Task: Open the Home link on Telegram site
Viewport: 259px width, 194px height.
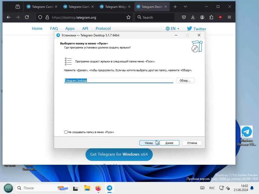Action: (37, 29)
